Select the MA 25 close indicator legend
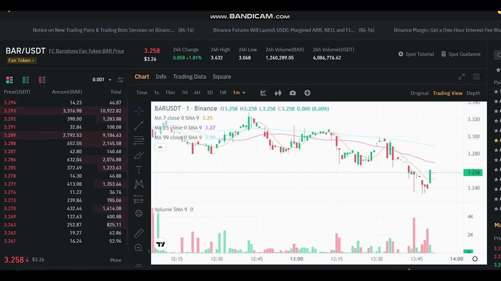Image resolution: width=501 pixels, height=281 pixels. [x=185, y=128]
